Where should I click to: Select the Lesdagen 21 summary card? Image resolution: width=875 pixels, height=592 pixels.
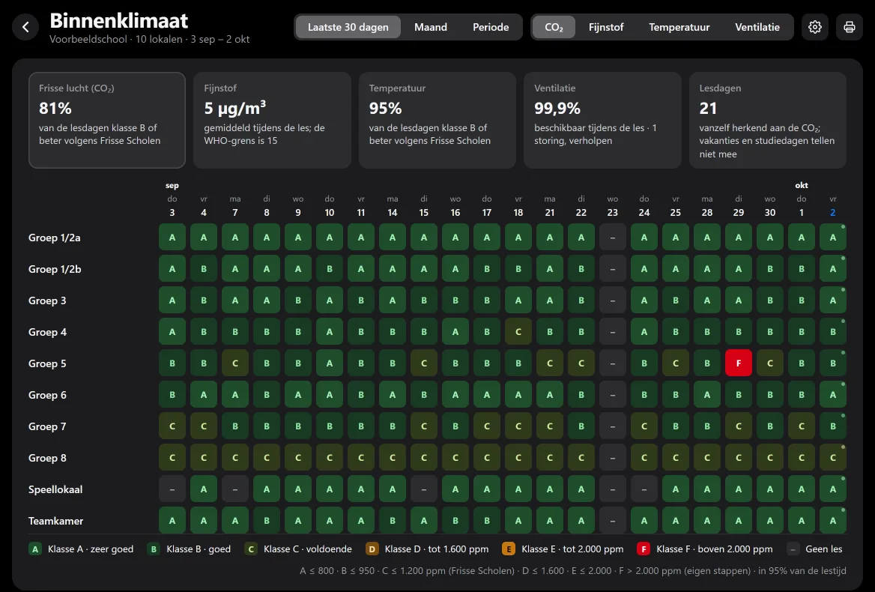(x=767, y=120)
